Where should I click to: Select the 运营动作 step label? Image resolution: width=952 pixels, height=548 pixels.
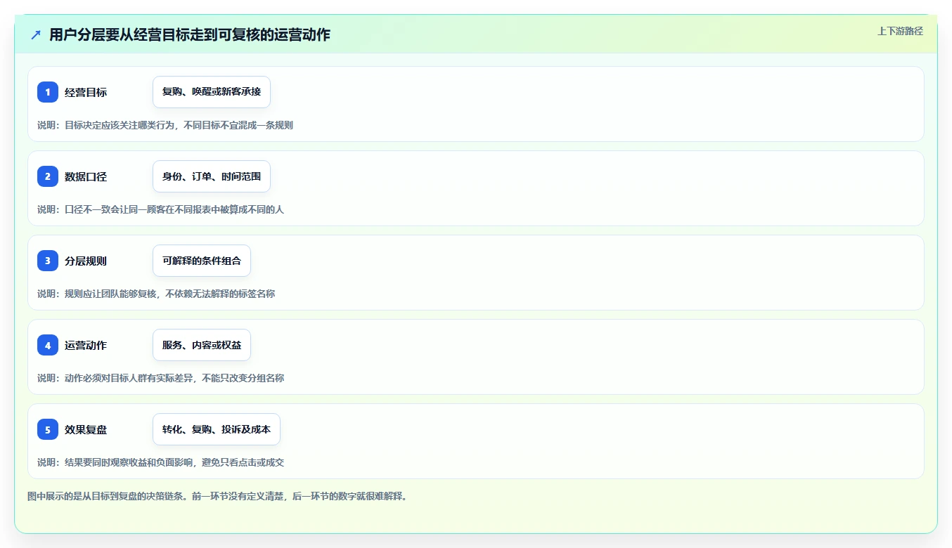(x=86, y=345)
